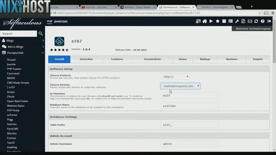Bookmark page with browser star icon
276x155 pixels.
coord(260,13)
